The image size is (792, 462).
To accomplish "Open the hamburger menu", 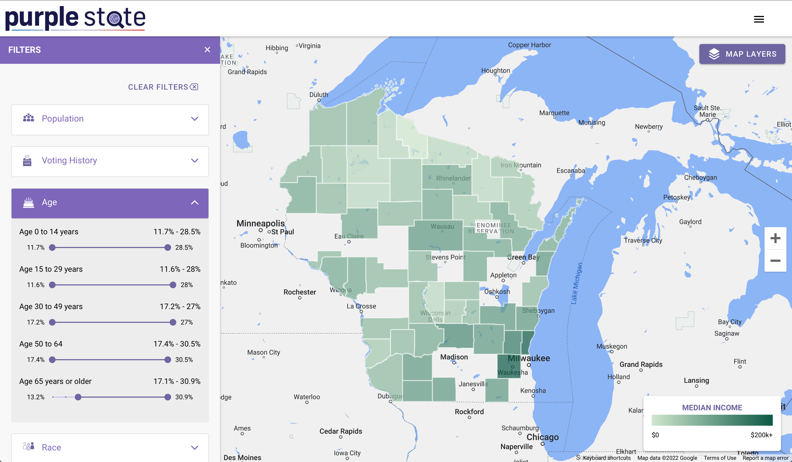I will (x=758, y=19).
